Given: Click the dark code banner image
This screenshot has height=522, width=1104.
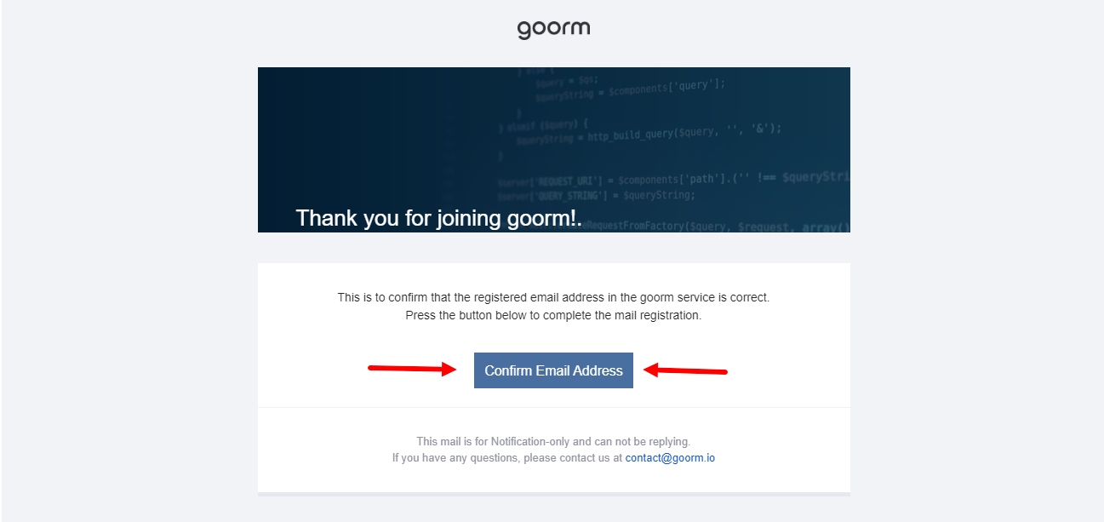Looking at the screenshot, I should click(x=554, y=150).
